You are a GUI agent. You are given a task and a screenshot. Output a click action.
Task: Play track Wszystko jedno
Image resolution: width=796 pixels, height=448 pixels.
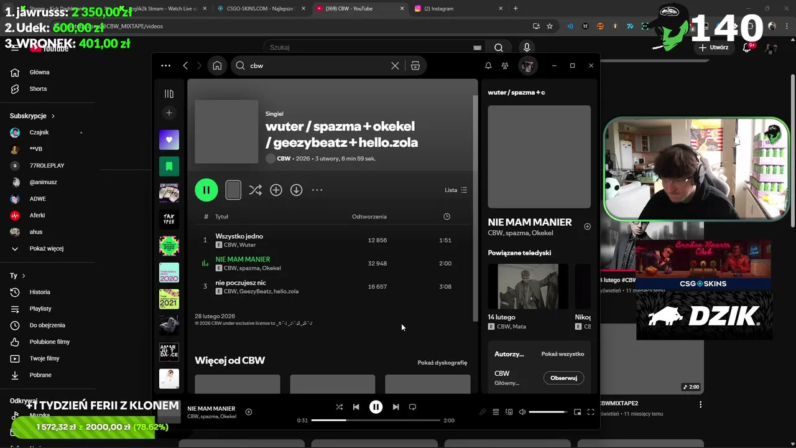(333, 240)
